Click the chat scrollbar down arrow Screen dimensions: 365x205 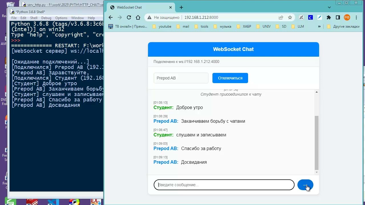point(317,172)
